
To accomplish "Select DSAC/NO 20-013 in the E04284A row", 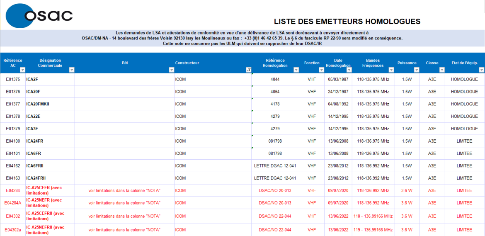I will tap(275, 203).
